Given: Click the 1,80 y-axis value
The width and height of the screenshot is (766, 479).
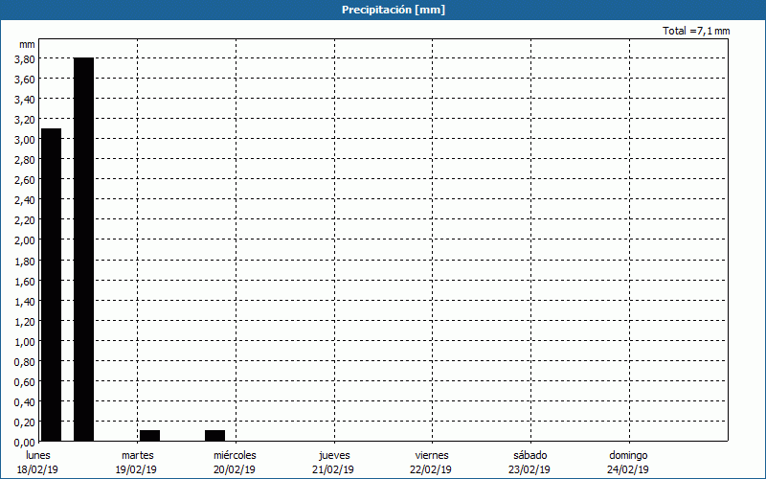Looking at the screenshot, I should click(x=25, y=261).
